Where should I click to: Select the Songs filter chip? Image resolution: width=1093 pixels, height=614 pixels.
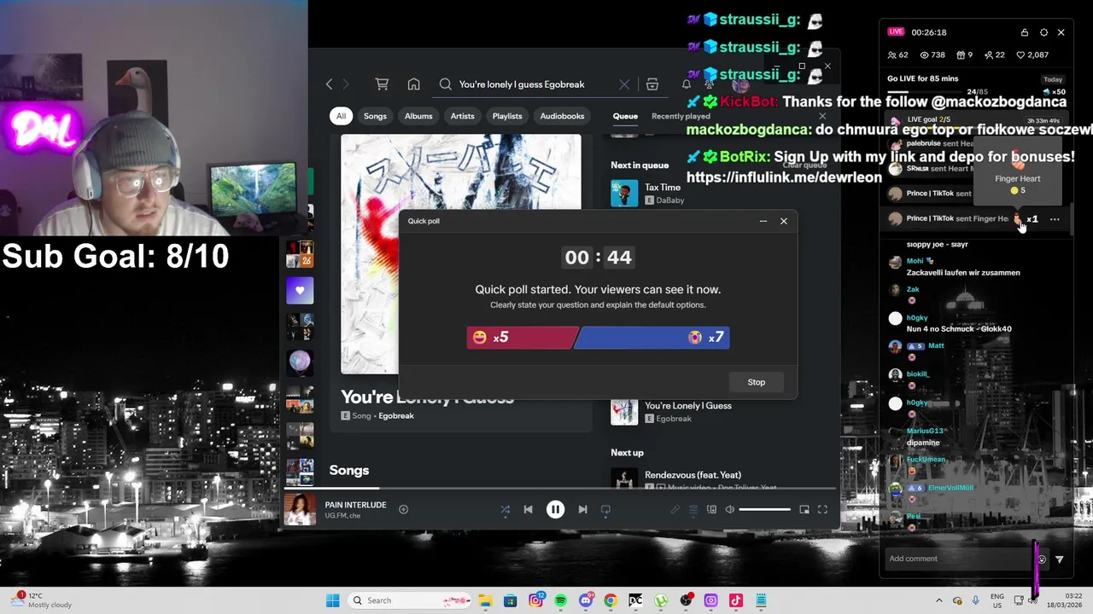375,116
